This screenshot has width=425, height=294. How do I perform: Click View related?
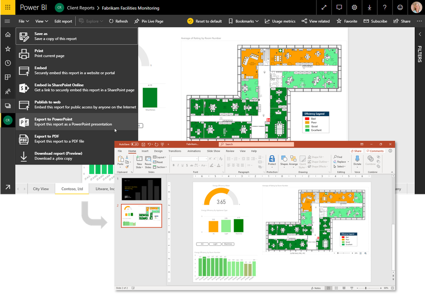pos(316,21)
